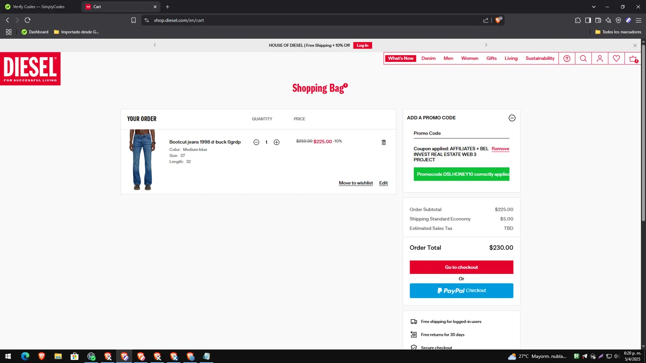
Task: Click the address bar URL
Action: tap(179, 20)
